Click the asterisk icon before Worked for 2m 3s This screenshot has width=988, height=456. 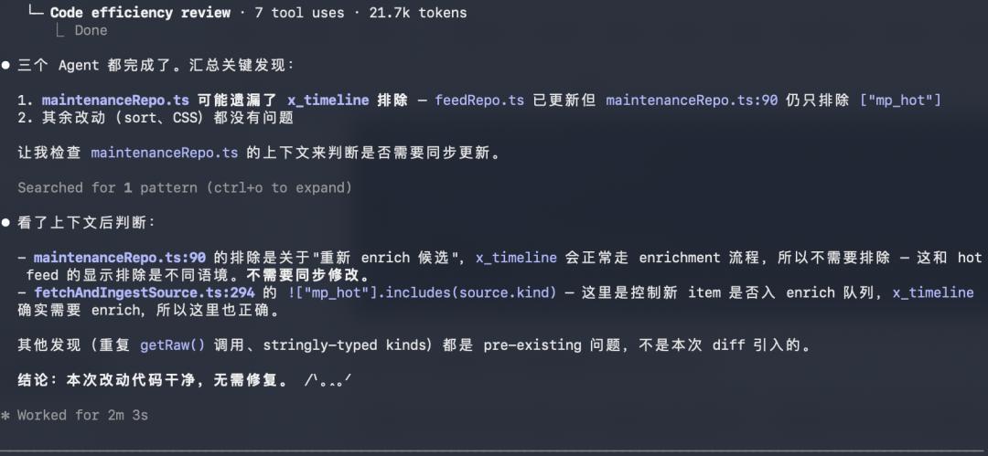point(6,416)
